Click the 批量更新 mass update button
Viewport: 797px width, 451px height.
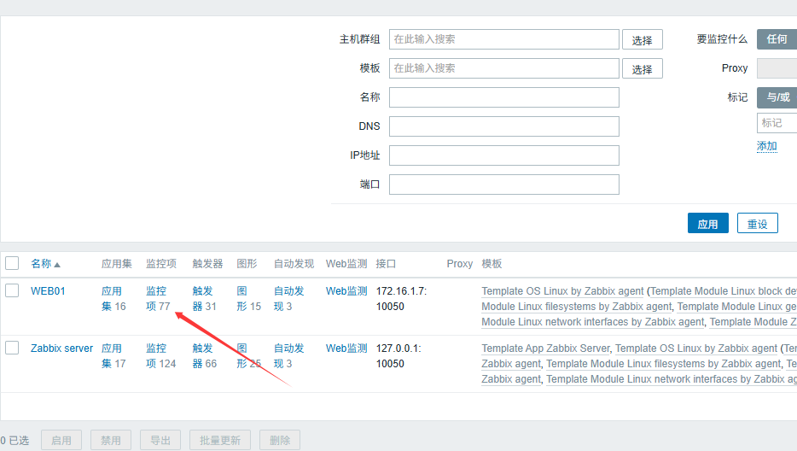pos(219,440)
